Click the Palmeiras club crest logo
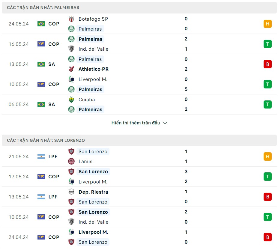This screenshot has height=250, width=278. coord(71,29)
